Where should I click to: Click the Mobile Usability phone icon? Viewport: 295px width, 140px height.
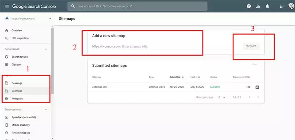[x=7, y=125]
